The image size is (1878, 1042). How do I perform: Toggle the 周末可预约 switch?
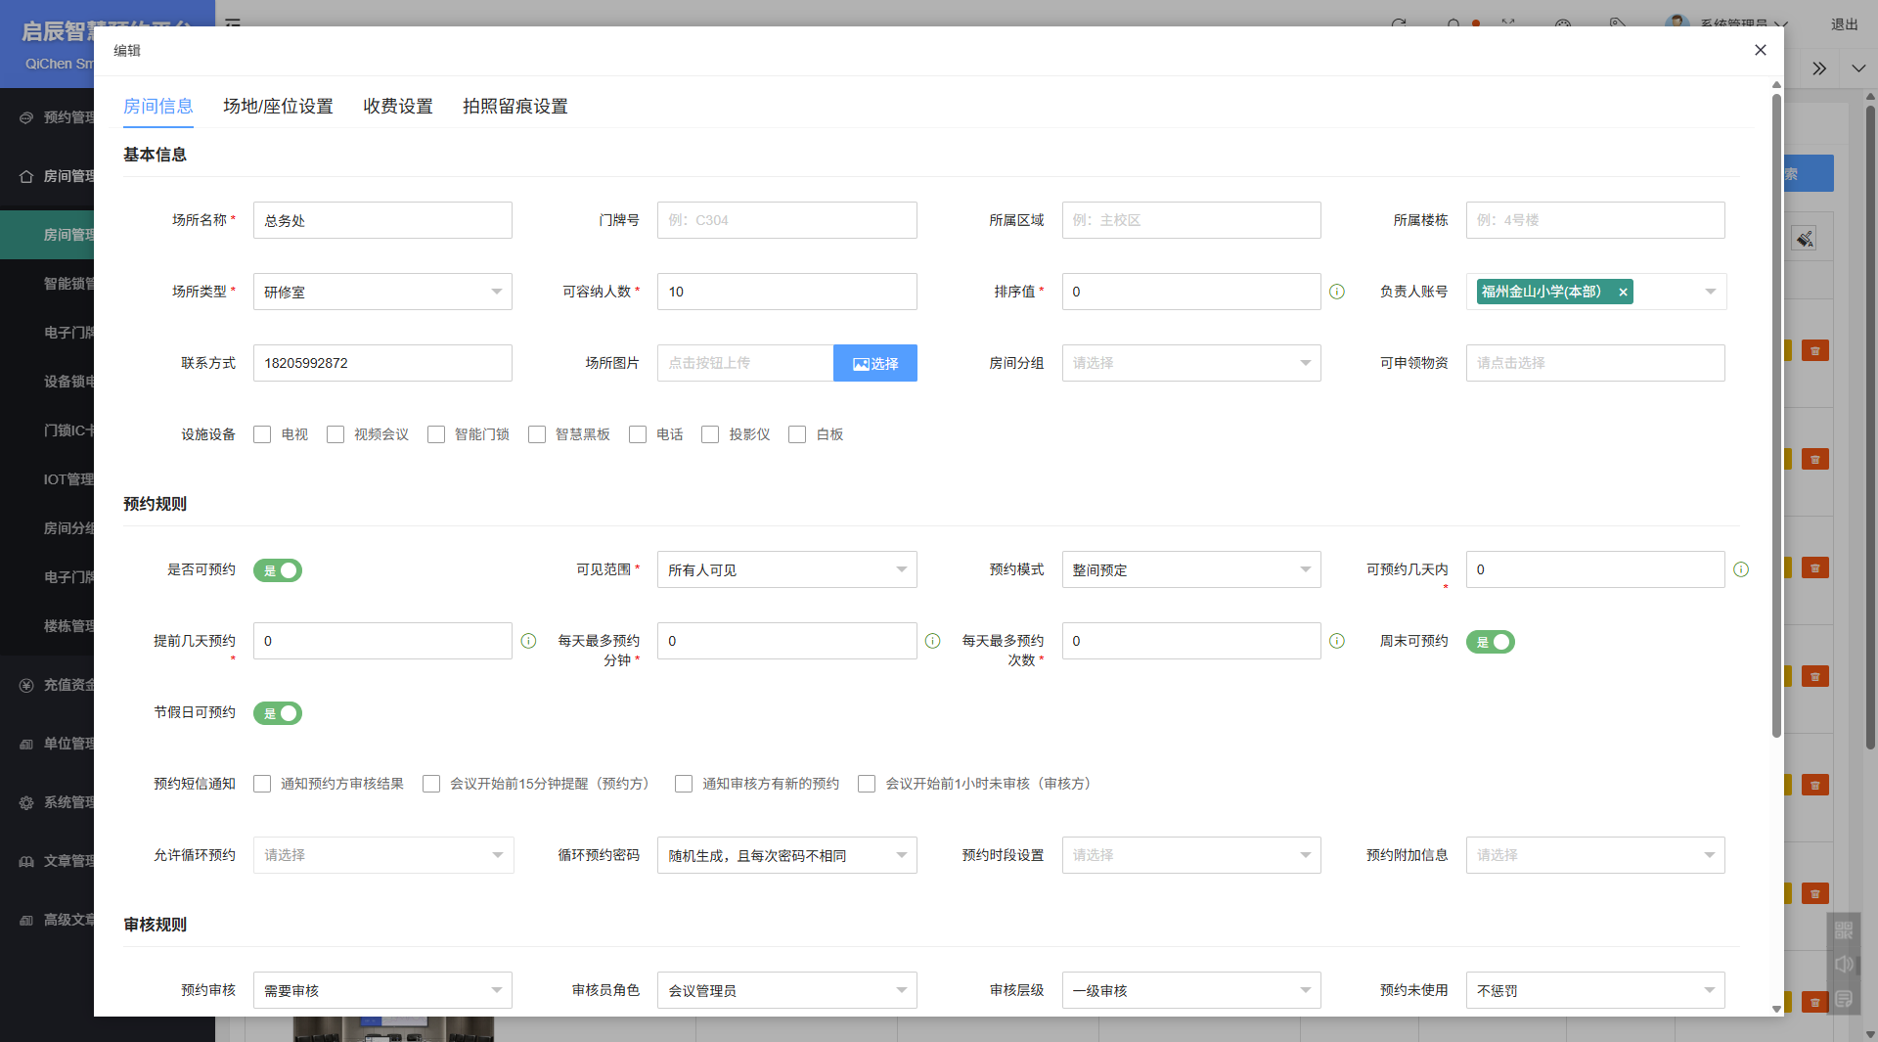(1491, 642)
